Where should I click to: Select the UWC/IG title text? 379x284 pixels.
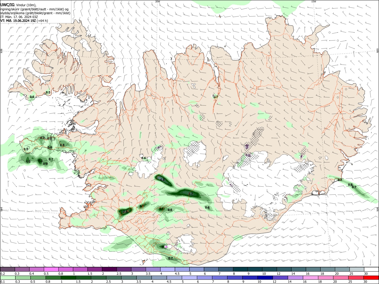tap(7, 5)
